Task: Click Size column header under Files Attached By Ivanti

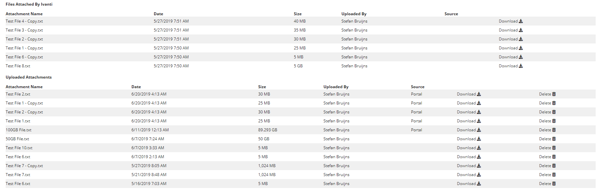Action: click(298, 14)
